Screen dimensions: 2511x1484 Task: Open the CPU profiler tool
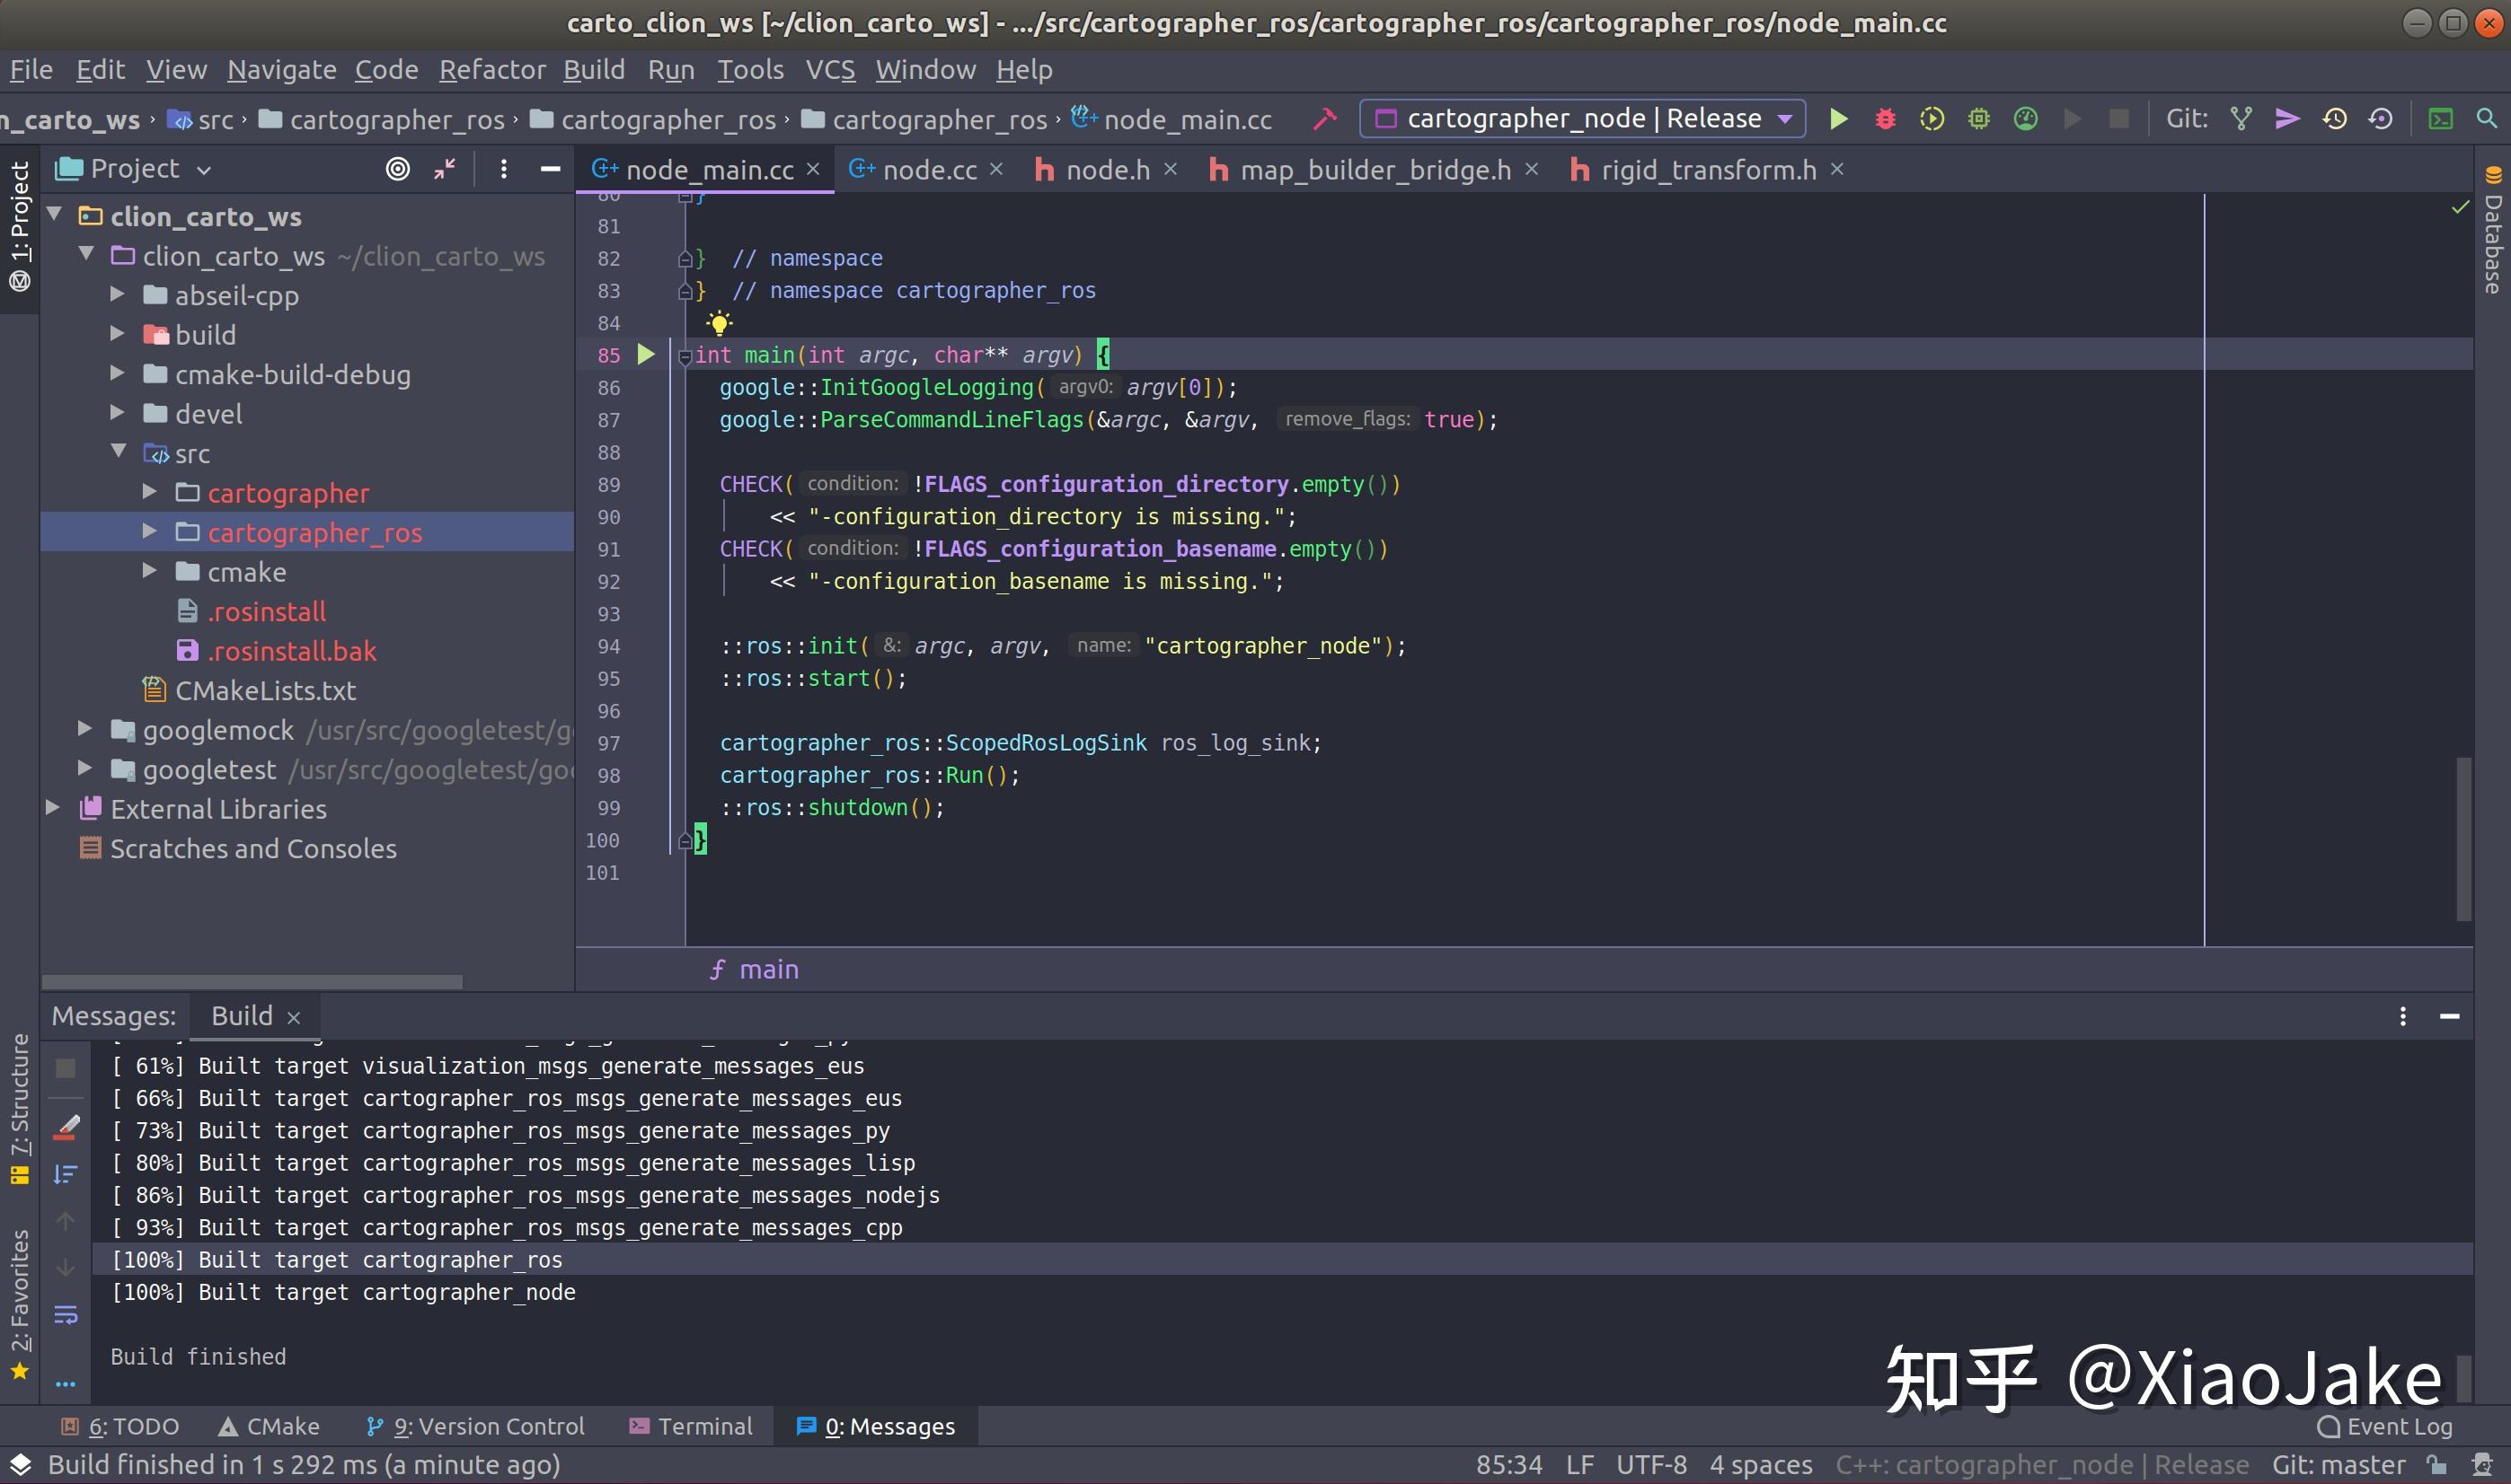(2026, 118)
